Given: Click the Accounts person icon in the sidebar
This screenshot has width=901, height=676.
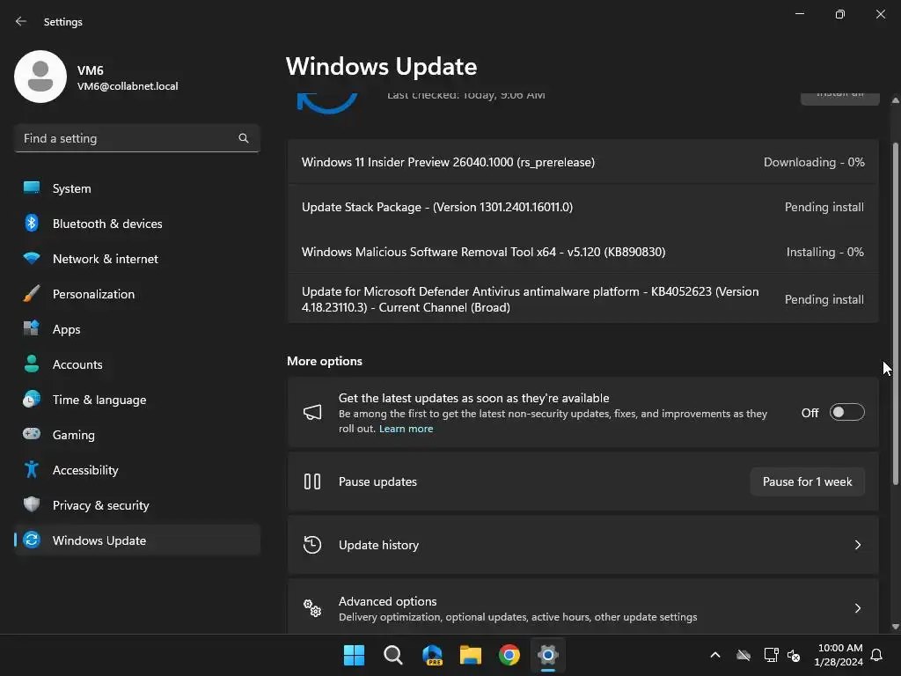Looking at the screenshot, I should point(32,364).
